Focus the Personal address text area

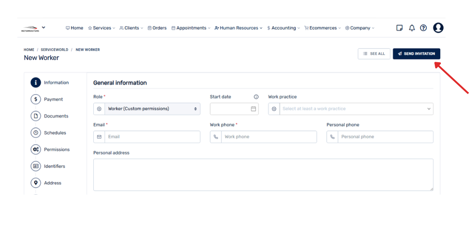263,175
